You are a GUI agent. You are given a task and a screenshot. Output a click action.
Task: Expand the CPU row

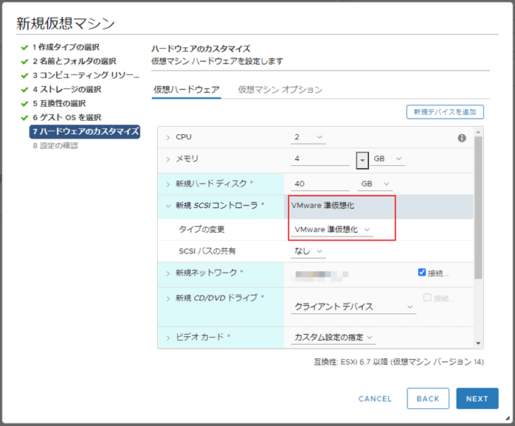168,137
